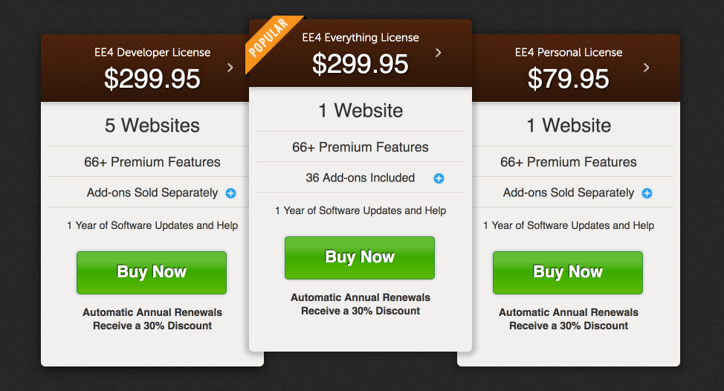Click the plus icon beside Developer add-ons
Image resolution: width=724 pixels, height=391 pixels.
[x=231, y=193]
